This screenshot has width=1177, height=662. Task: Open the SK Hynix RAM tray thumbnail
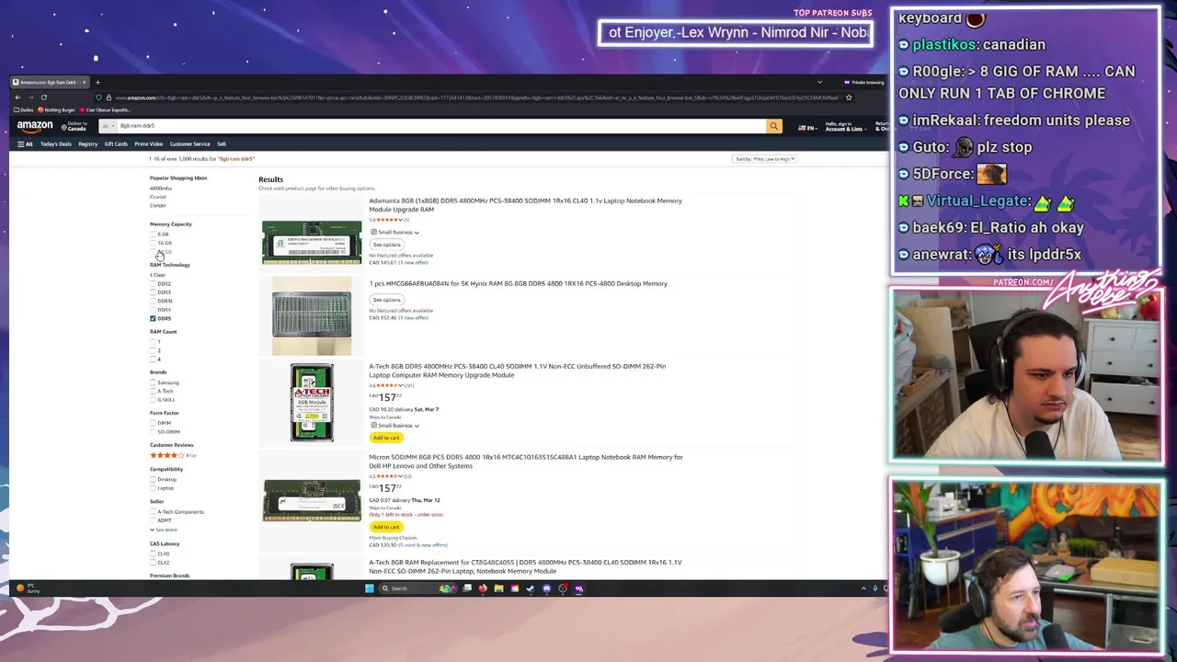click(312, 316)
